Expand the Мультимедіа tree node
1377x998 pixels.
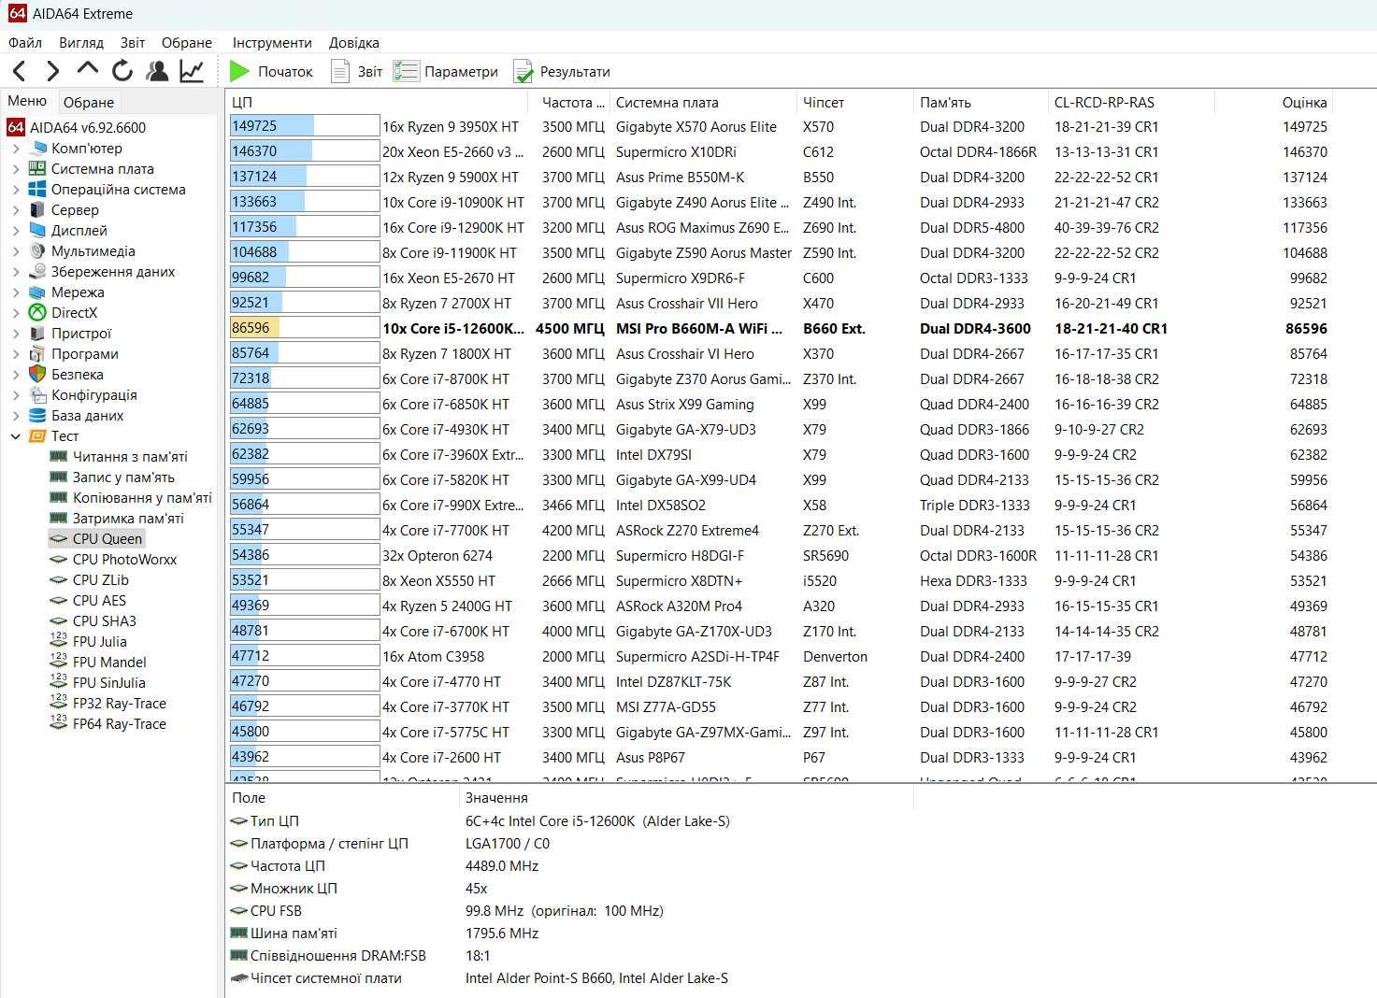click(16, 251)
